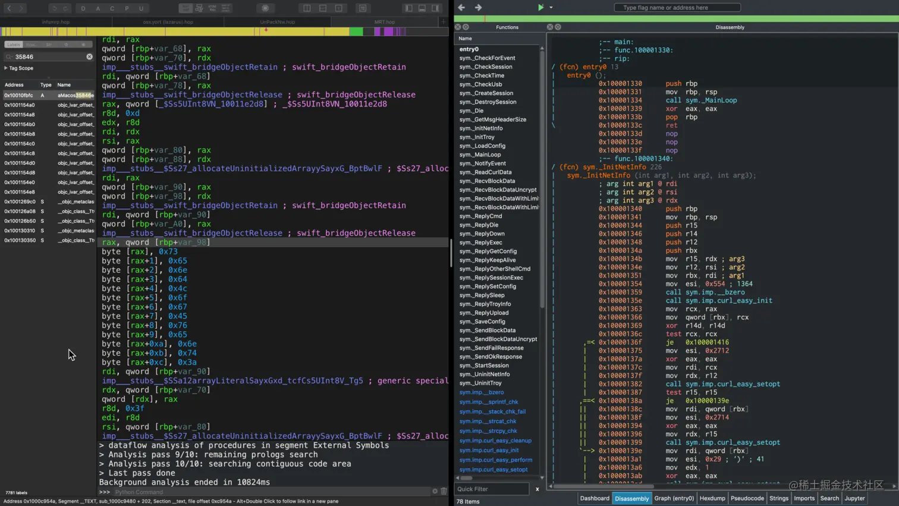Viewport: 899px width, 506px height.
Task: Split Hopper view with vertical split icon
Action: tap(307, 8)
